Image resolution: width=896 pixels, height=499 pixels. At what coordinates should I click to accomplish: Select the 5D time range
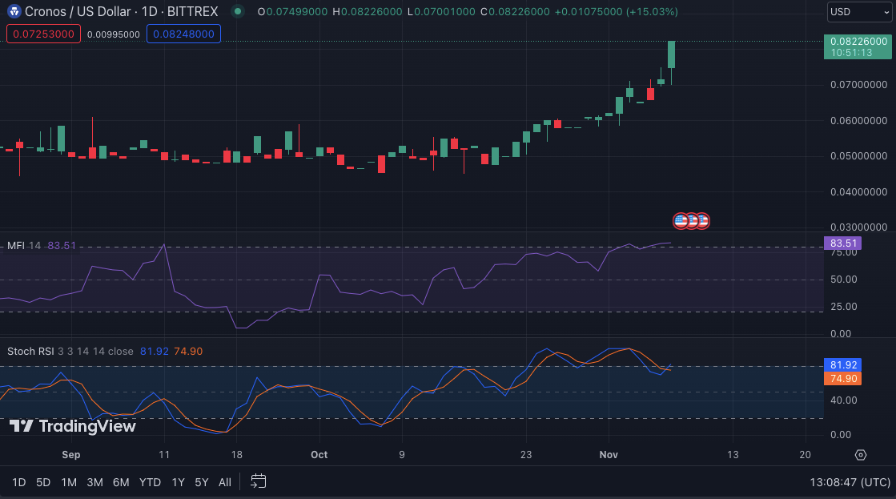click(x=43, y=482)
